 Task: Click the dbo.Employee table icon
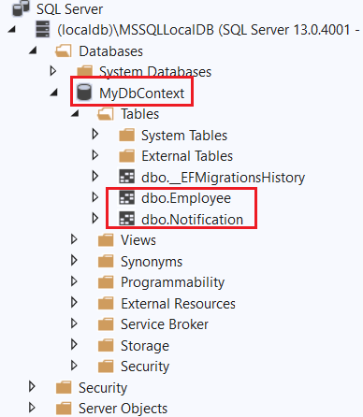(x=127, y=197)
